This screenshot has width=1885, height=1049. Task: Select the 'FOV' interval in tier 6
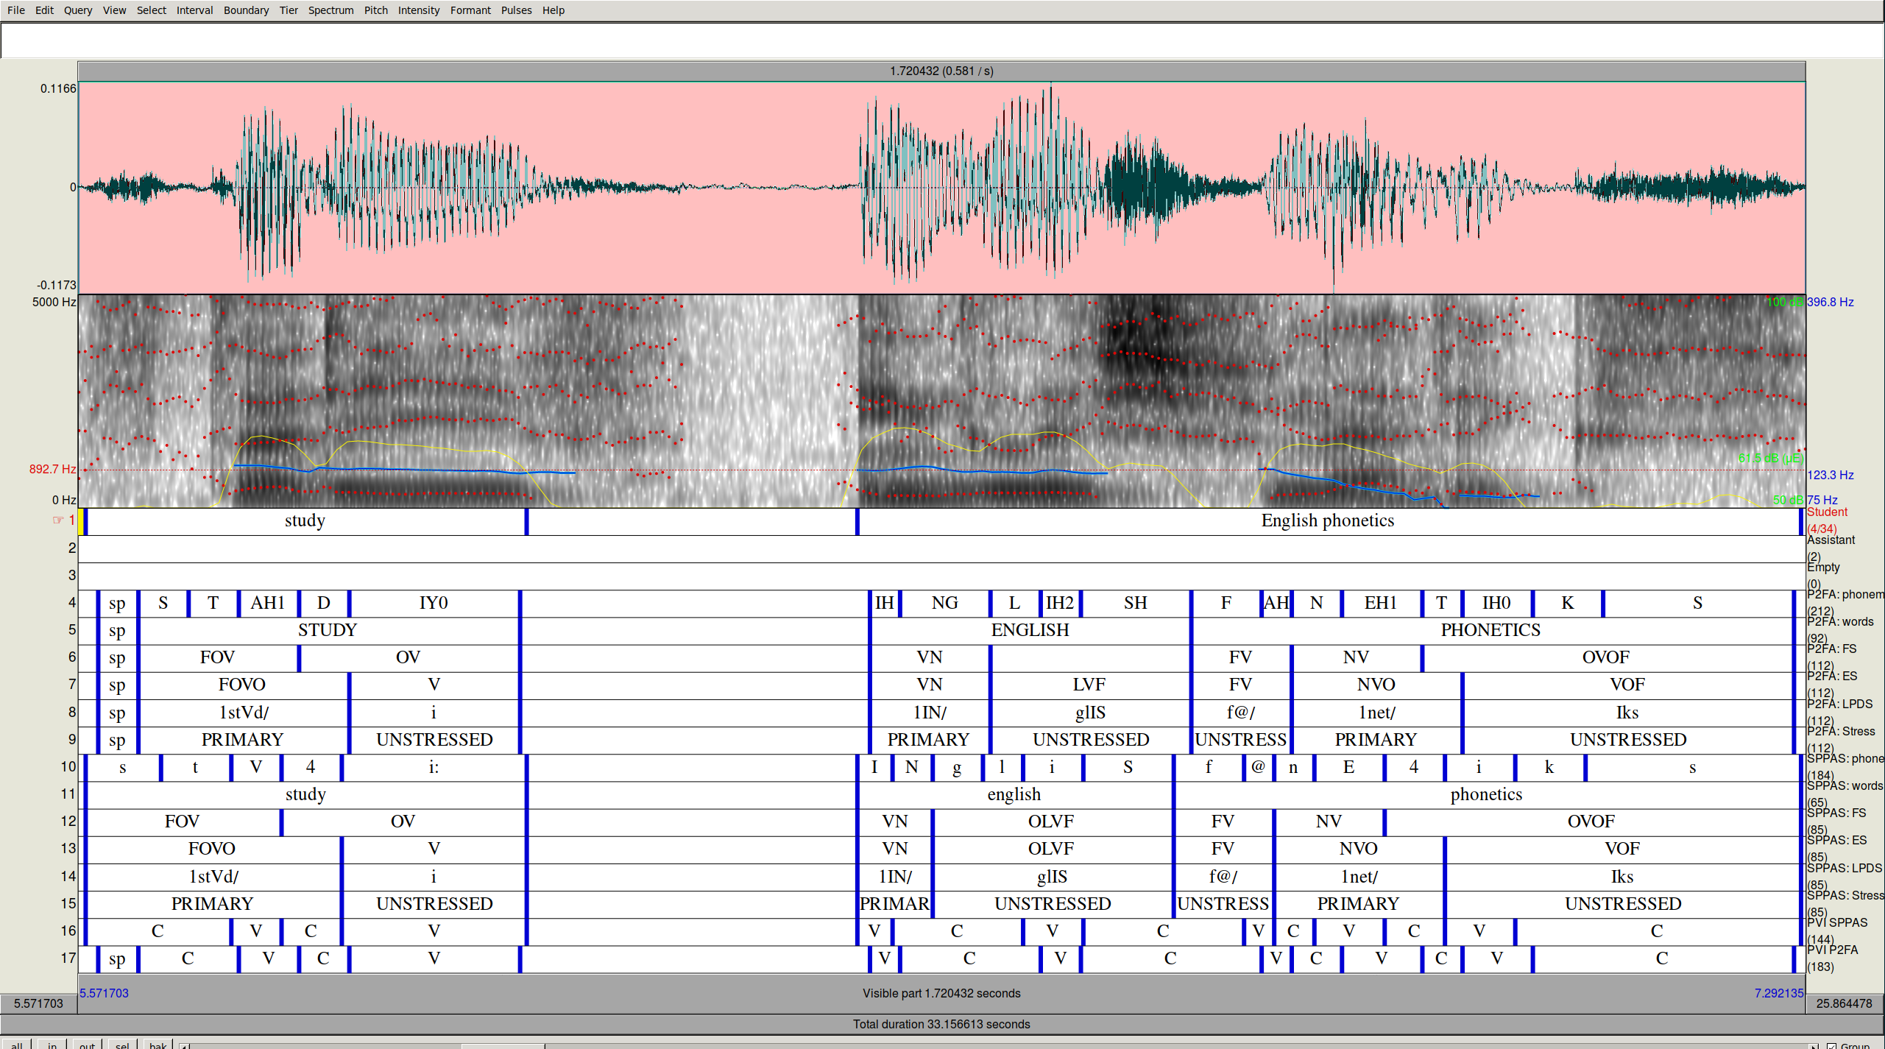tap(218, 657)
